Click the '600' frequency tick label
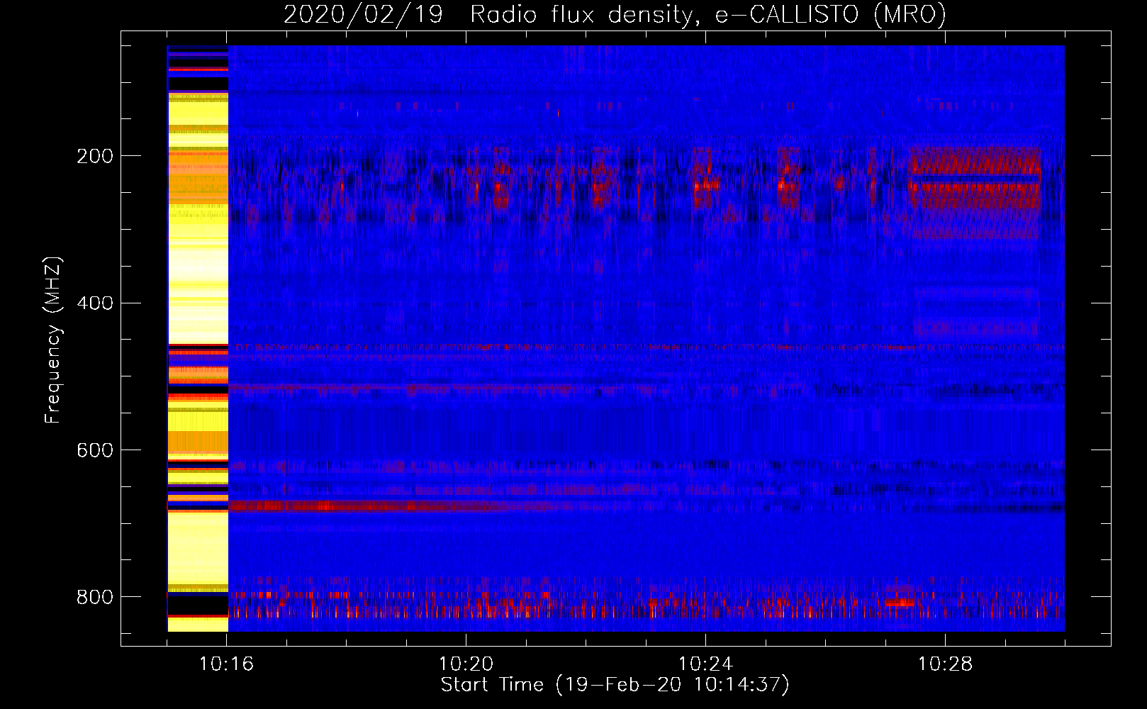This screenshot has height=709, width=1147. click(95, 451)
